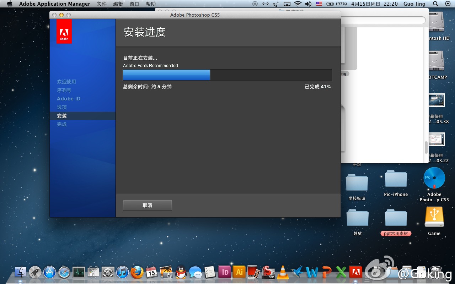Open the Adobe Application Manager menu
Screen dimensions: 455x284
tap(55, 4)
